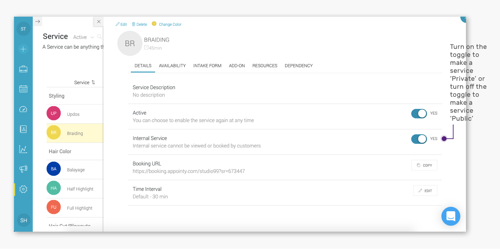Click the Delete trash option
Viewport: 500px width, 249px height.
tap(139, 24)
